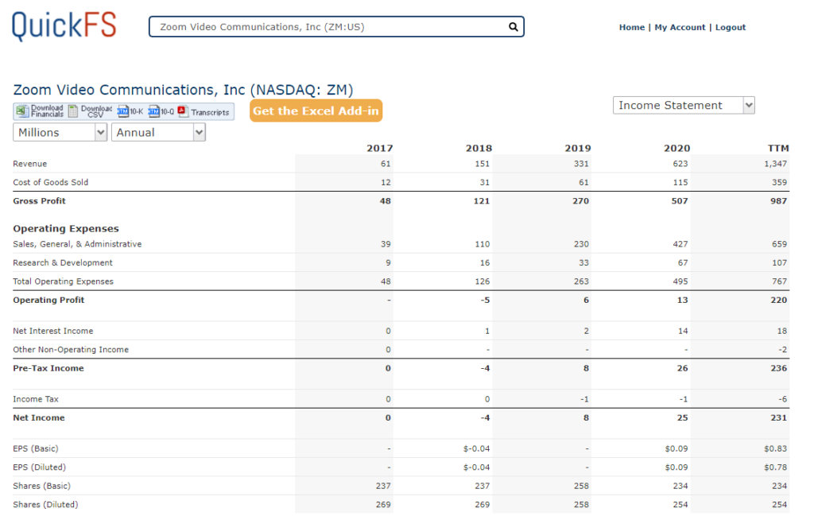Open the Millions units dropdown
The width and height of the screenshot is (814, 516).
point(60,132)
